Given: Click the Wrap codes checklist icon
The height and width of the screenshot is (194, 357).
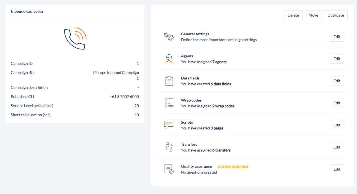Looking at the screenshot, I should [169, 103].
